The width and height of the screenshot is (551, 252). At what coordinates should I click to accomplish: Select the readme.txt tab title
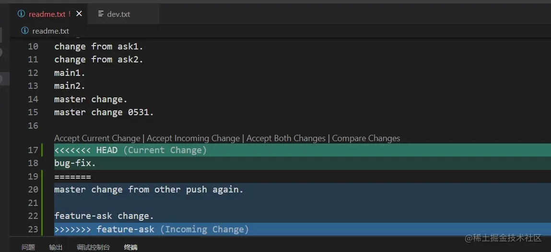[47, 14]
